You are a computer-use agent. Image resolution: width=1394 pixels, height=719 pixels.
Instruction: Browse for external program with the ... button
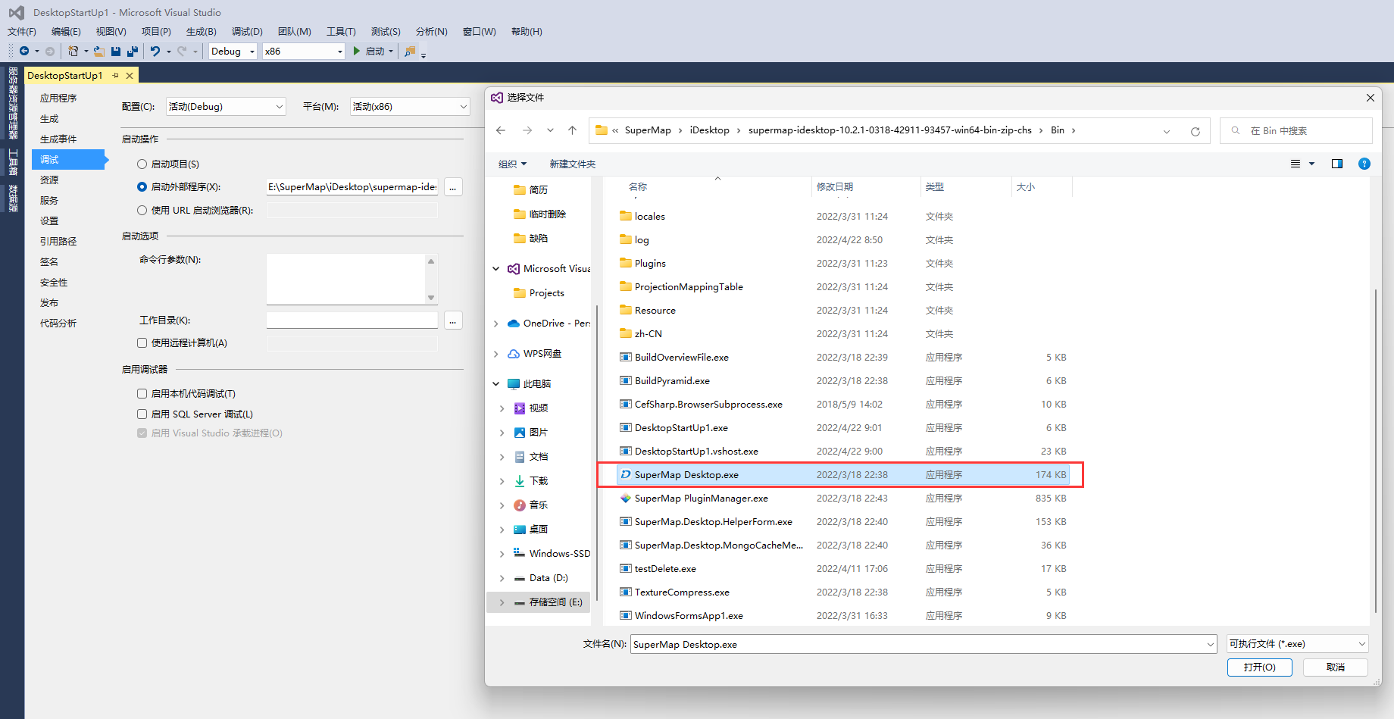click(453, 187)
